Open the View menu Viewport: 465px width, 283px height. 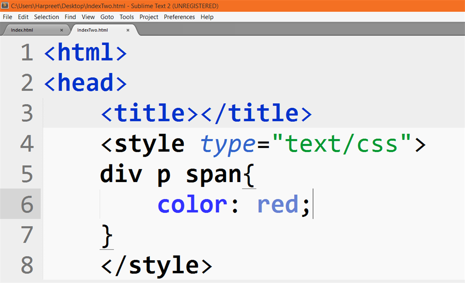[x=88, y=17]
